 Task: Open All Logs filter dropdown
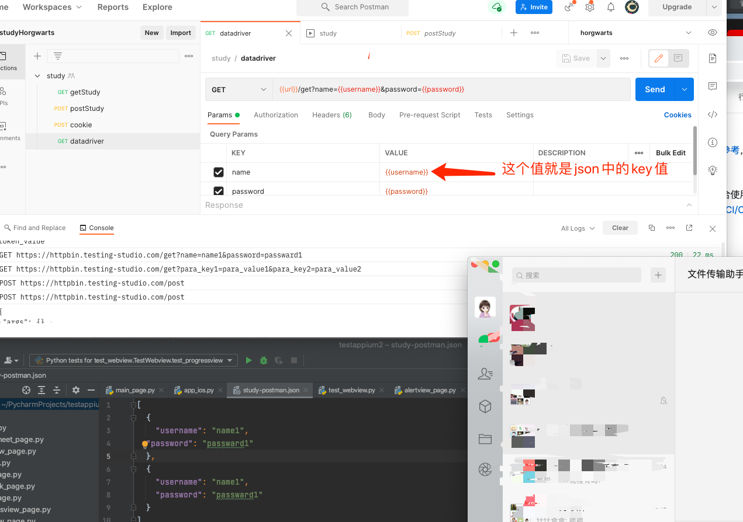pyautogui.click(x=578, y=228)
